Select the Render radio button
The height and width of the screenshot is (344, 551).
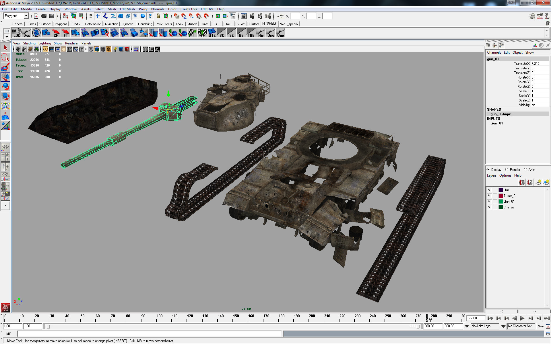[x=507, y=169]
